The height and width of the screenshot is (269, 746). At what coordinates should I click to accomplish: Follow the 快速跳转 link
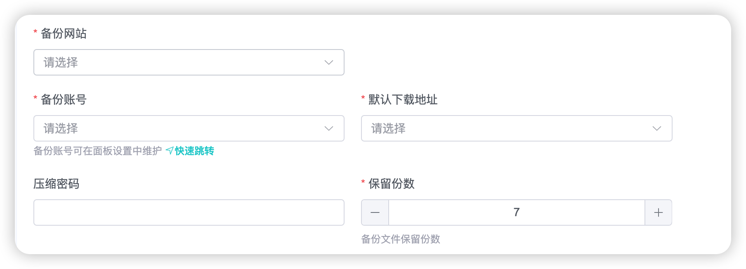[x=194, y=151]
